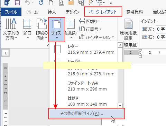Switch to the 挿入 tab
The width and height of the screenshot is (166, 126).
(x=52, y=12)
